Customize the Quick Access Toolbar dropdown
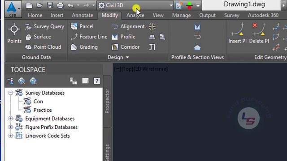Screen dimensions: 287x161 tap(198, 5)
